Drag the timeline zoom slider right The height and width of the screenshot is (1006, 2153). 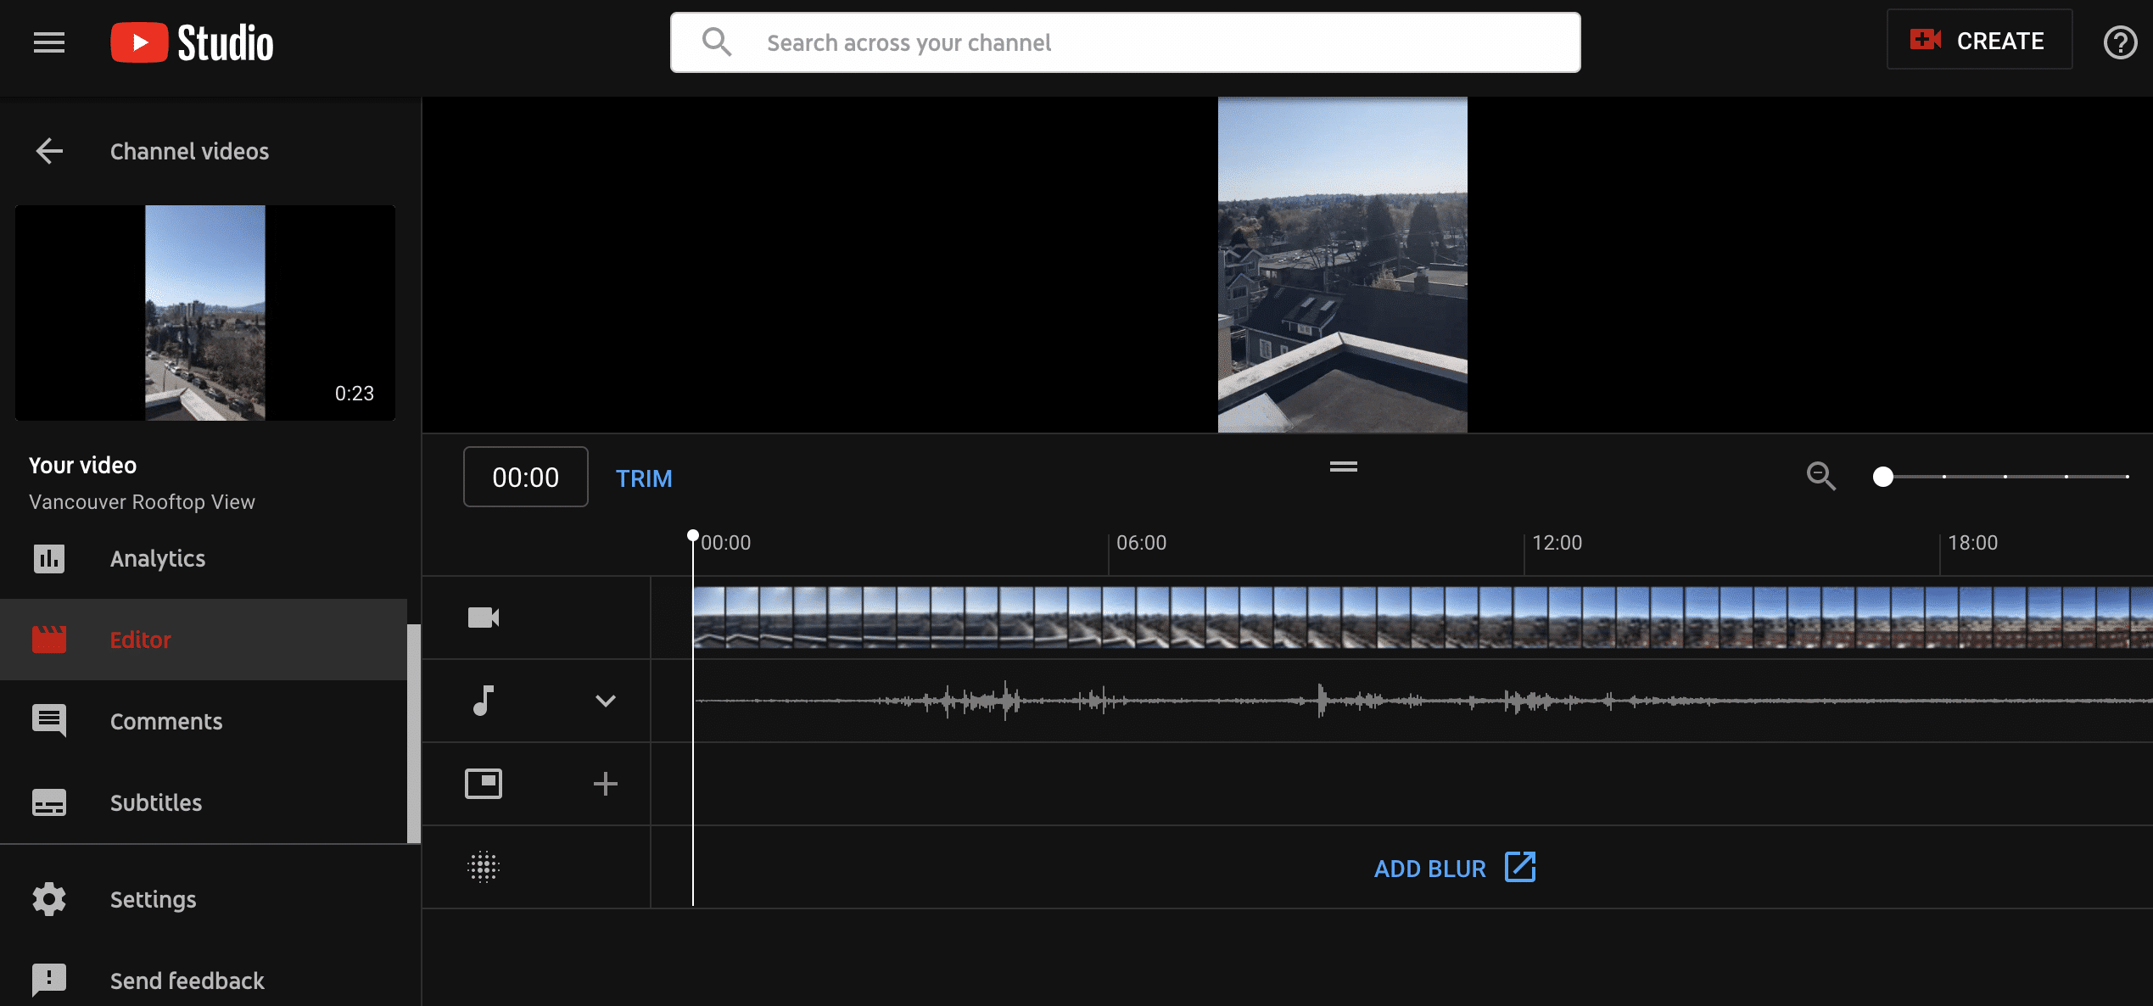point(1884,476)
